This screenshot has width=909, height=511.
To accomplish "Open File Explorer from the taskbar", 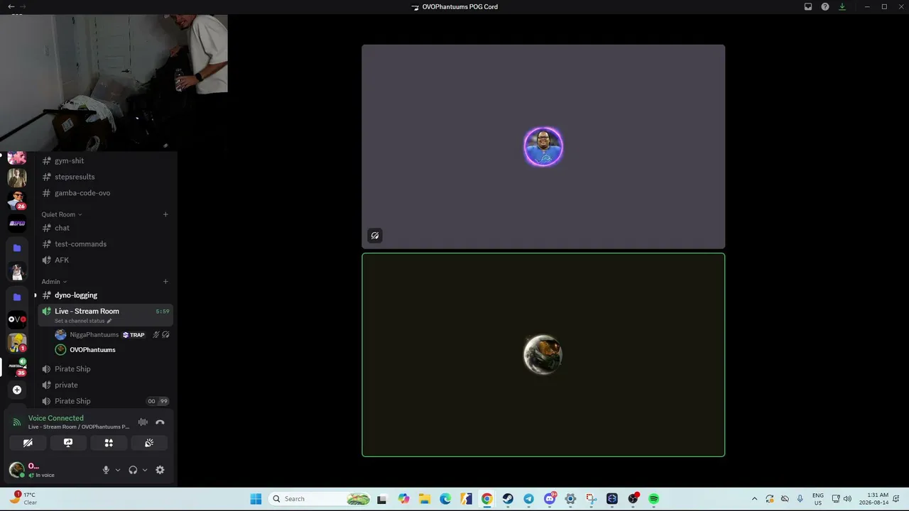I will (x=424, y=499).
